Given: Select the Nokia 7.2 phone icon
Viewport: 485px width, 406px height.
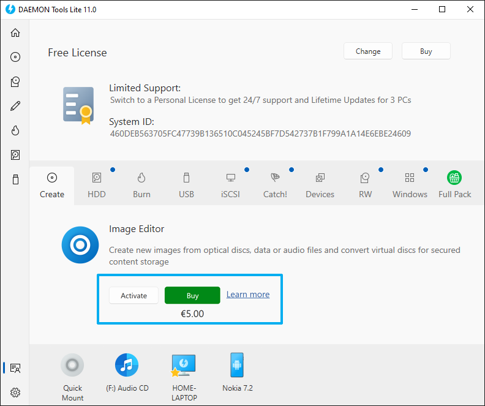Looking at the screenshot, I should pos(237,365).
